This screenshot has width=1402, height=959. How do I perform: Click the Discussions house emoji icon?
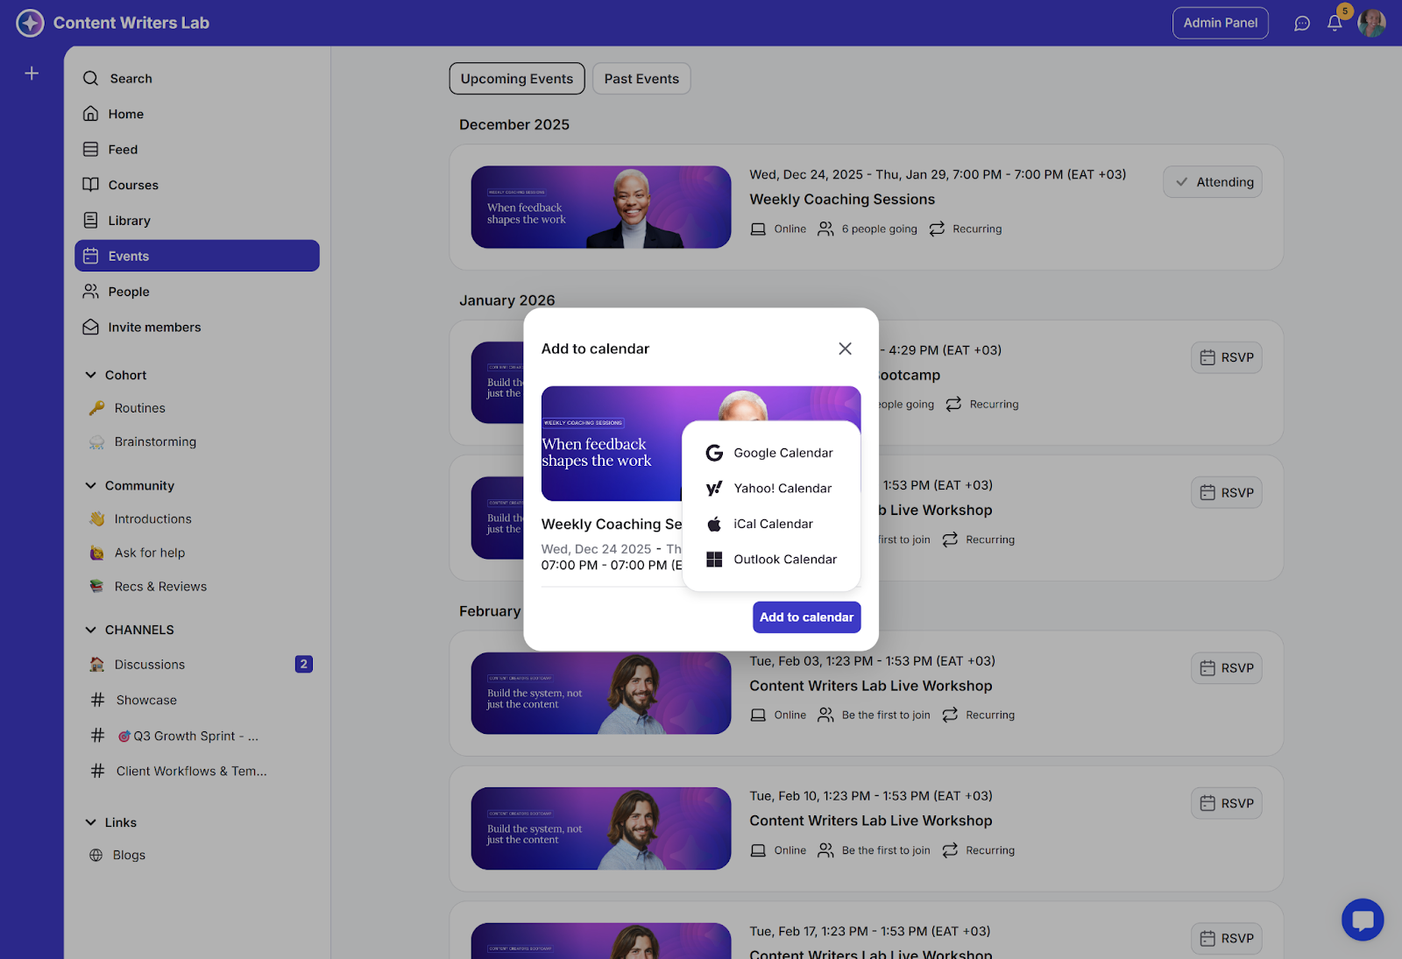point(96,665)
